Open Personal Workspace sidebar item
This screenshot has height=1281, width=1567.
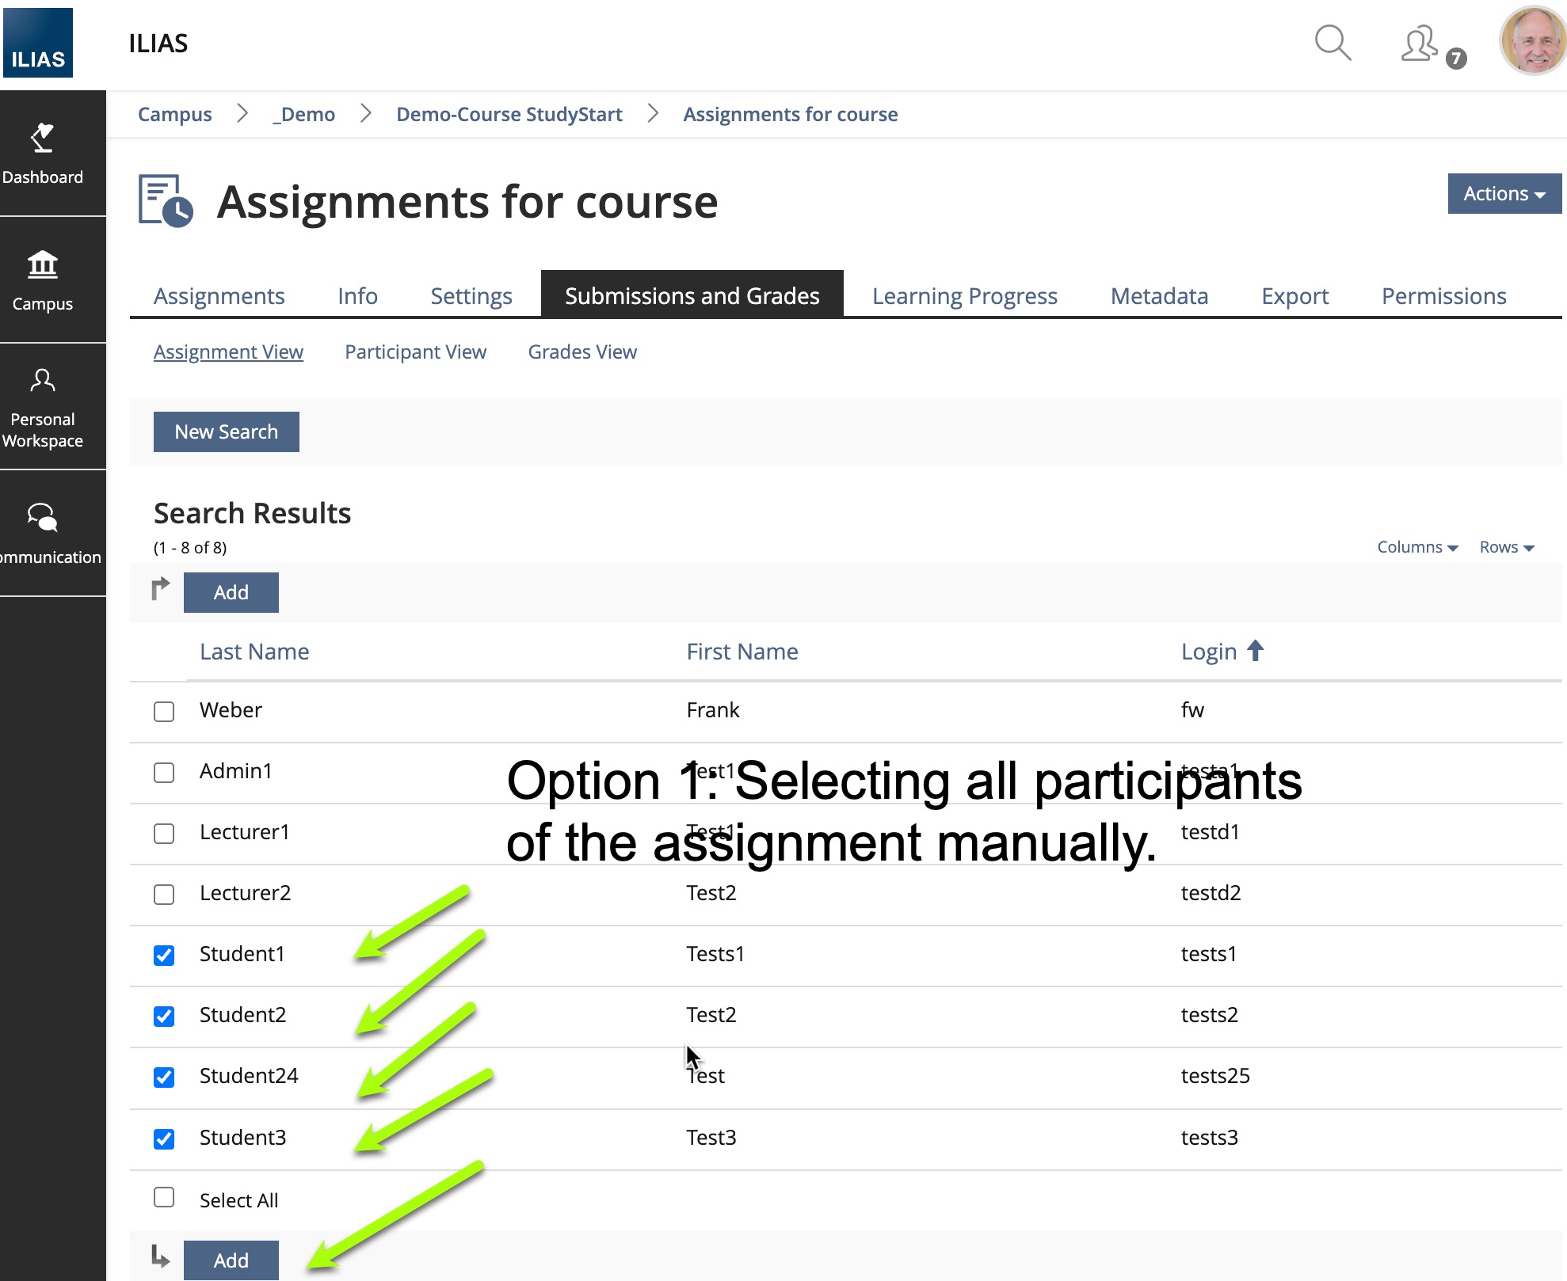43,407
